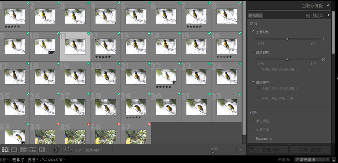Click red rejected mark on photo 37
This screenshot has width=338, height=163.
pyautogui.click(x=149, y=124)
